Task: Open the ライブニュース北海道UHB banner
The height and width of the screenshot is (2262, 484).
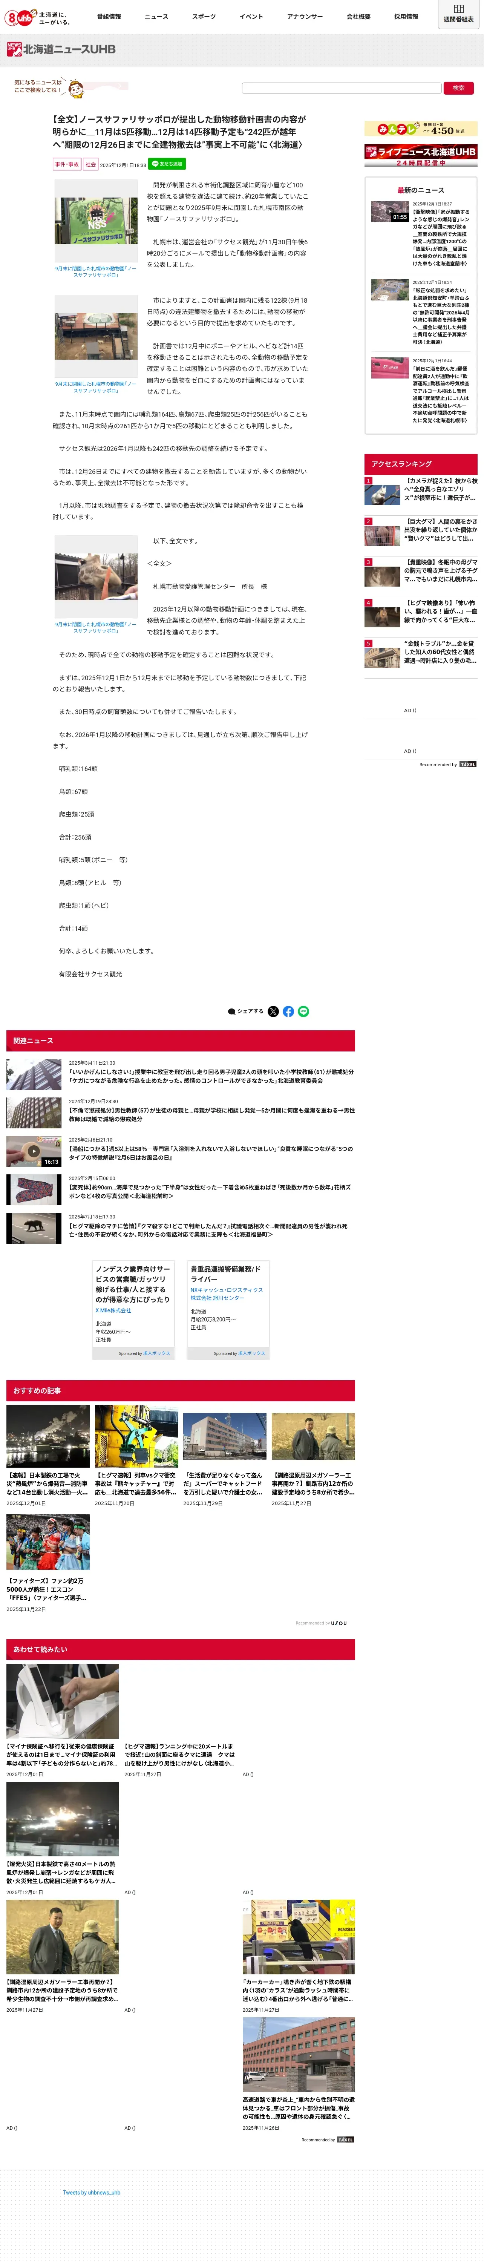Action: pyautogui.click(x=421, y=155)
